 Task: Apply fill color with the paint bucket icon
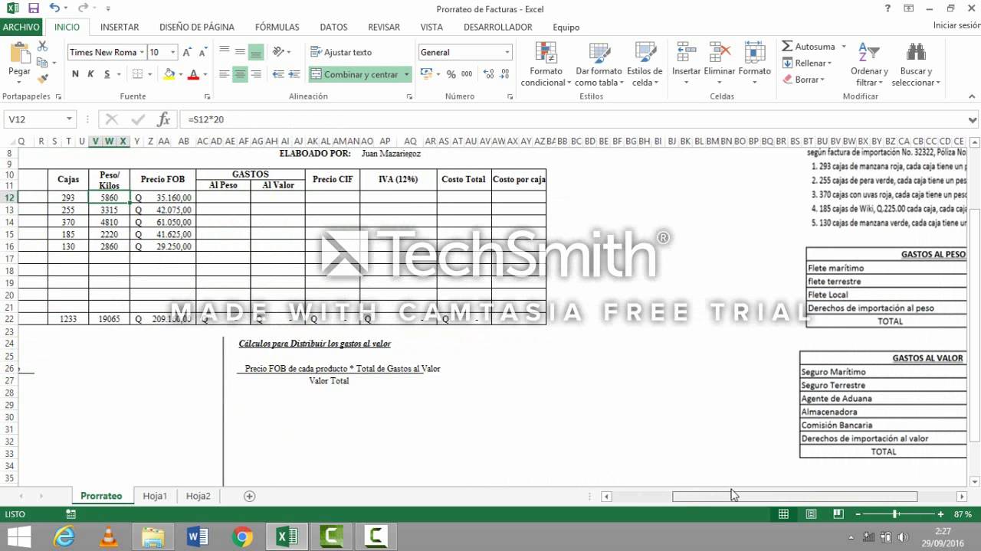pyautogui.click(x=169, y=74)
